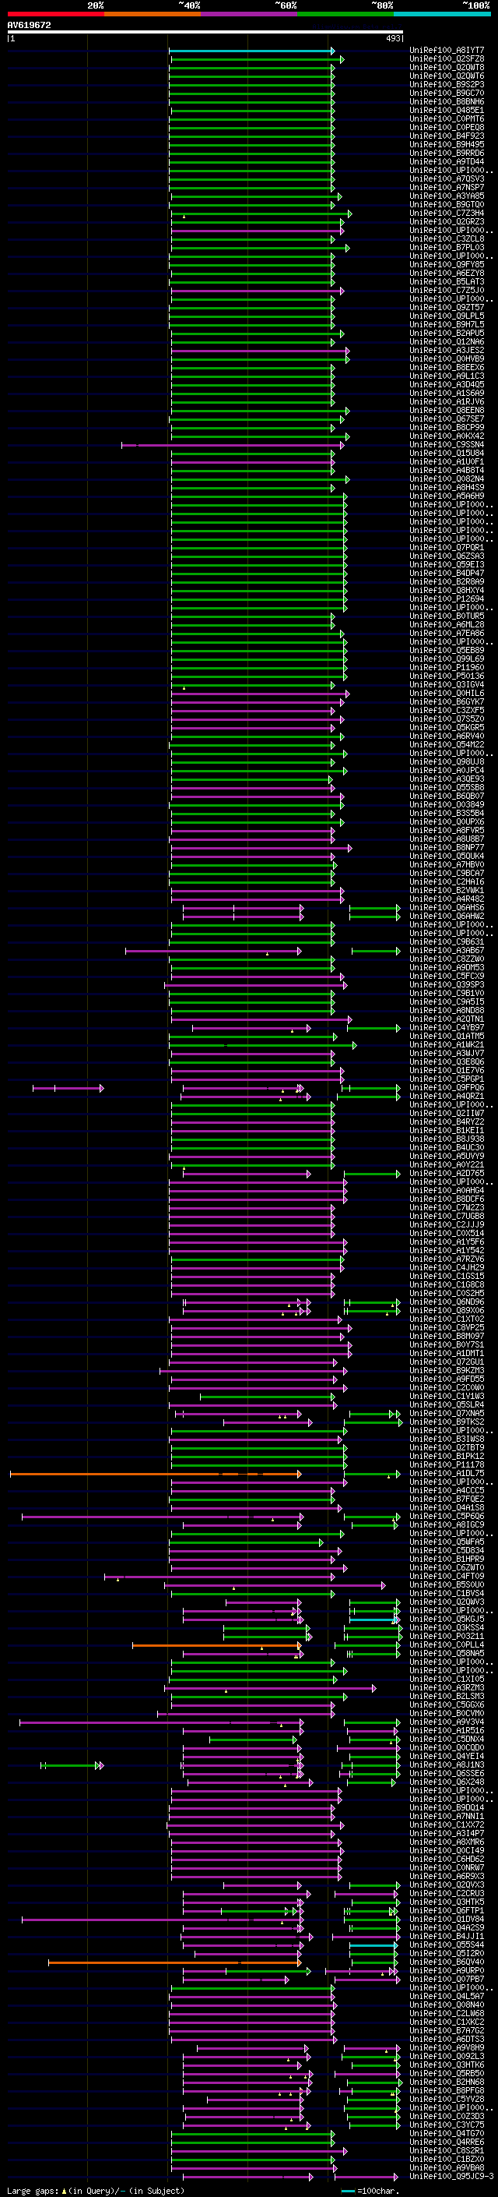This screenshot has height=2197, width=498.
Task: Open hit UniRef100_B4F923
Action: [x=447, y=136]
